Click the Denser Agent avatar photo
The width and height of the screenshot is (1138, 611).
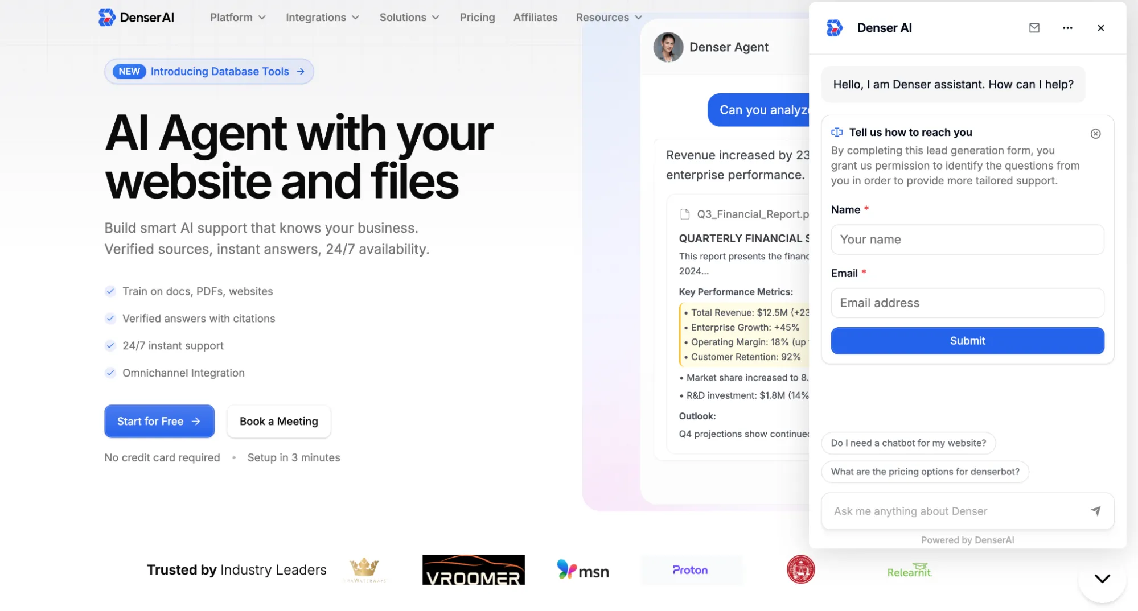point(667,47)
